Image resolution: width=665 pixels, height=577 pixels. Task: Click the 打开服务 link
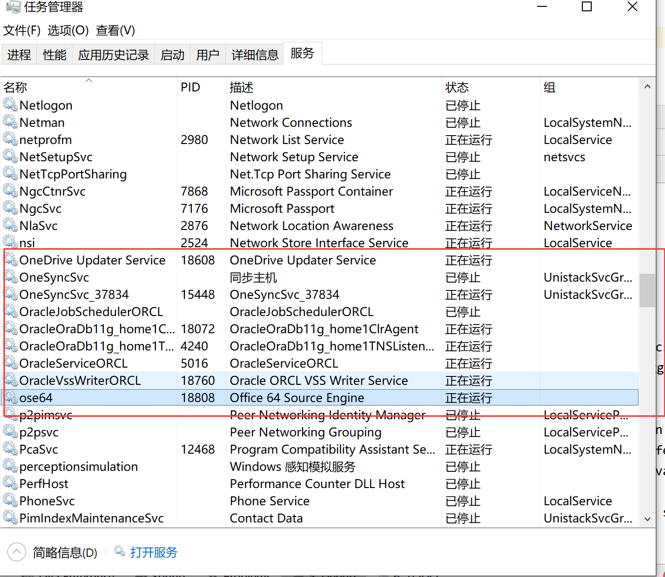(153, 551)
